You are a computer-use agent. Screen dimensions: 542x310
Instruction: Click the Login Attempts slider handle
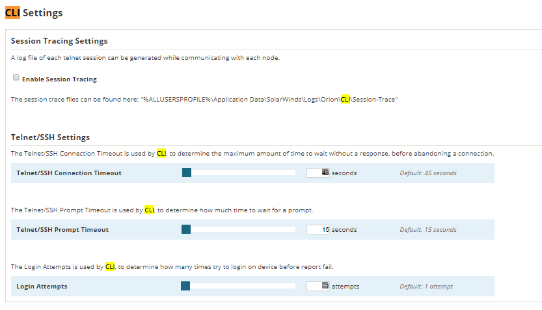(186, 286)
